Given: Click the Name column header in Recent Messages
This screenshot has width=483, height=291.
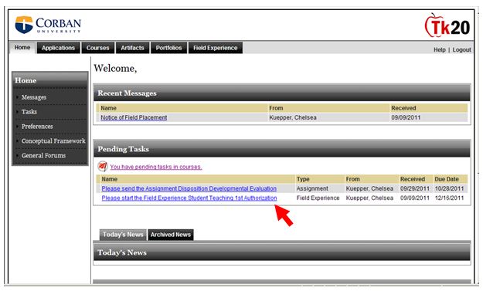Looking at the screenshot, I should click(x=108, y=108).
